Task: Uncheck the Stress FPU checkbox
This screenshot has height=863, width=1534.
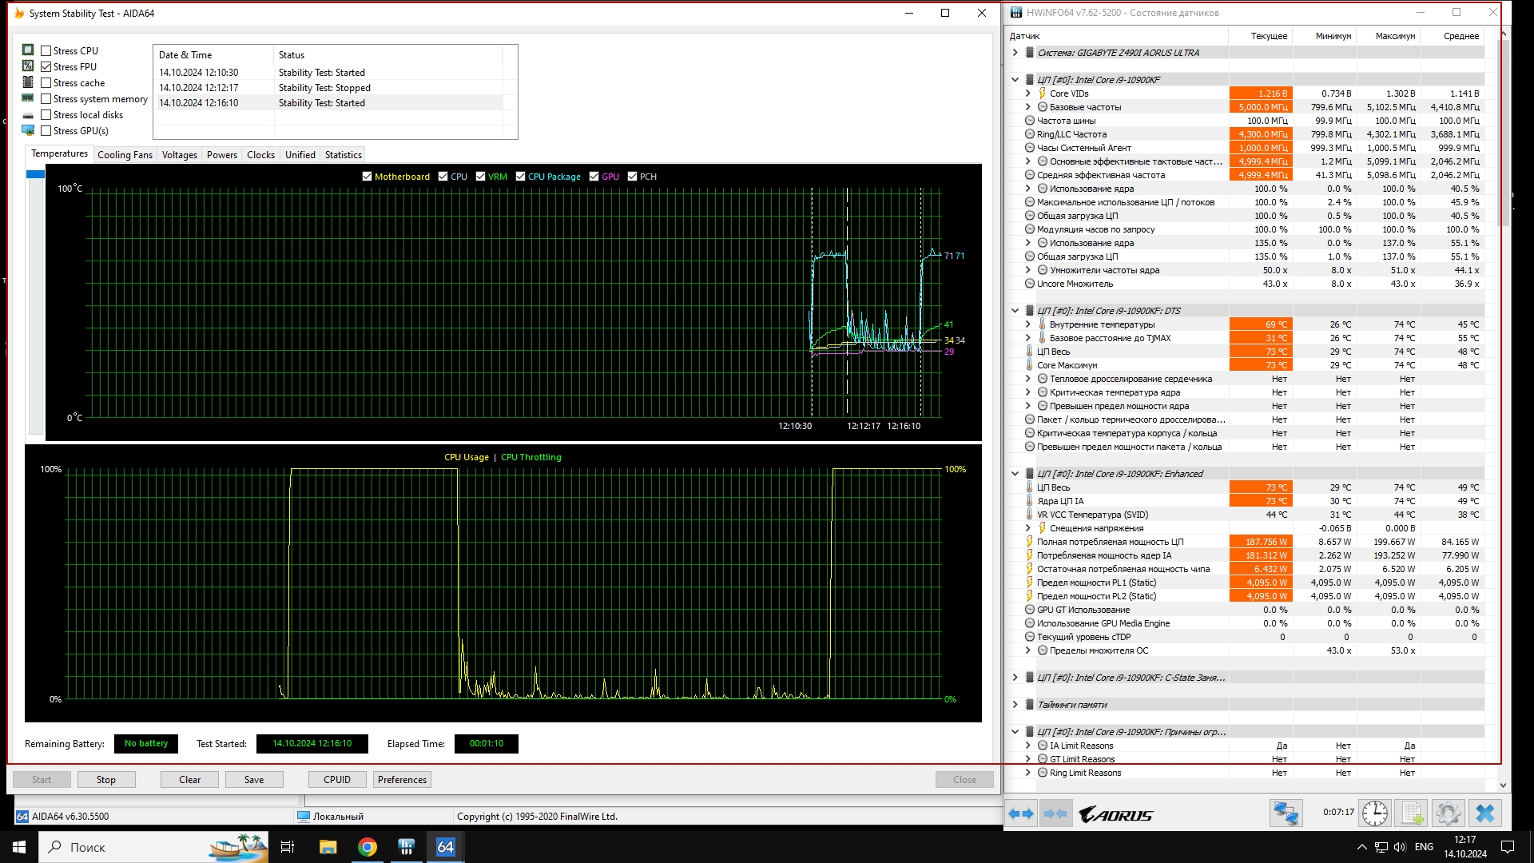Action: (x=46, y=67)
